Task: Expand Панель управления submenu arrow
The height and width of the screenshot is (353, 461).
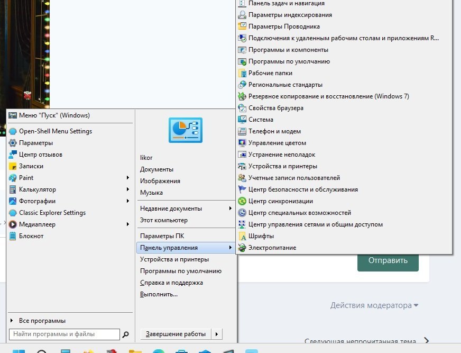Action: click(230, 248)
